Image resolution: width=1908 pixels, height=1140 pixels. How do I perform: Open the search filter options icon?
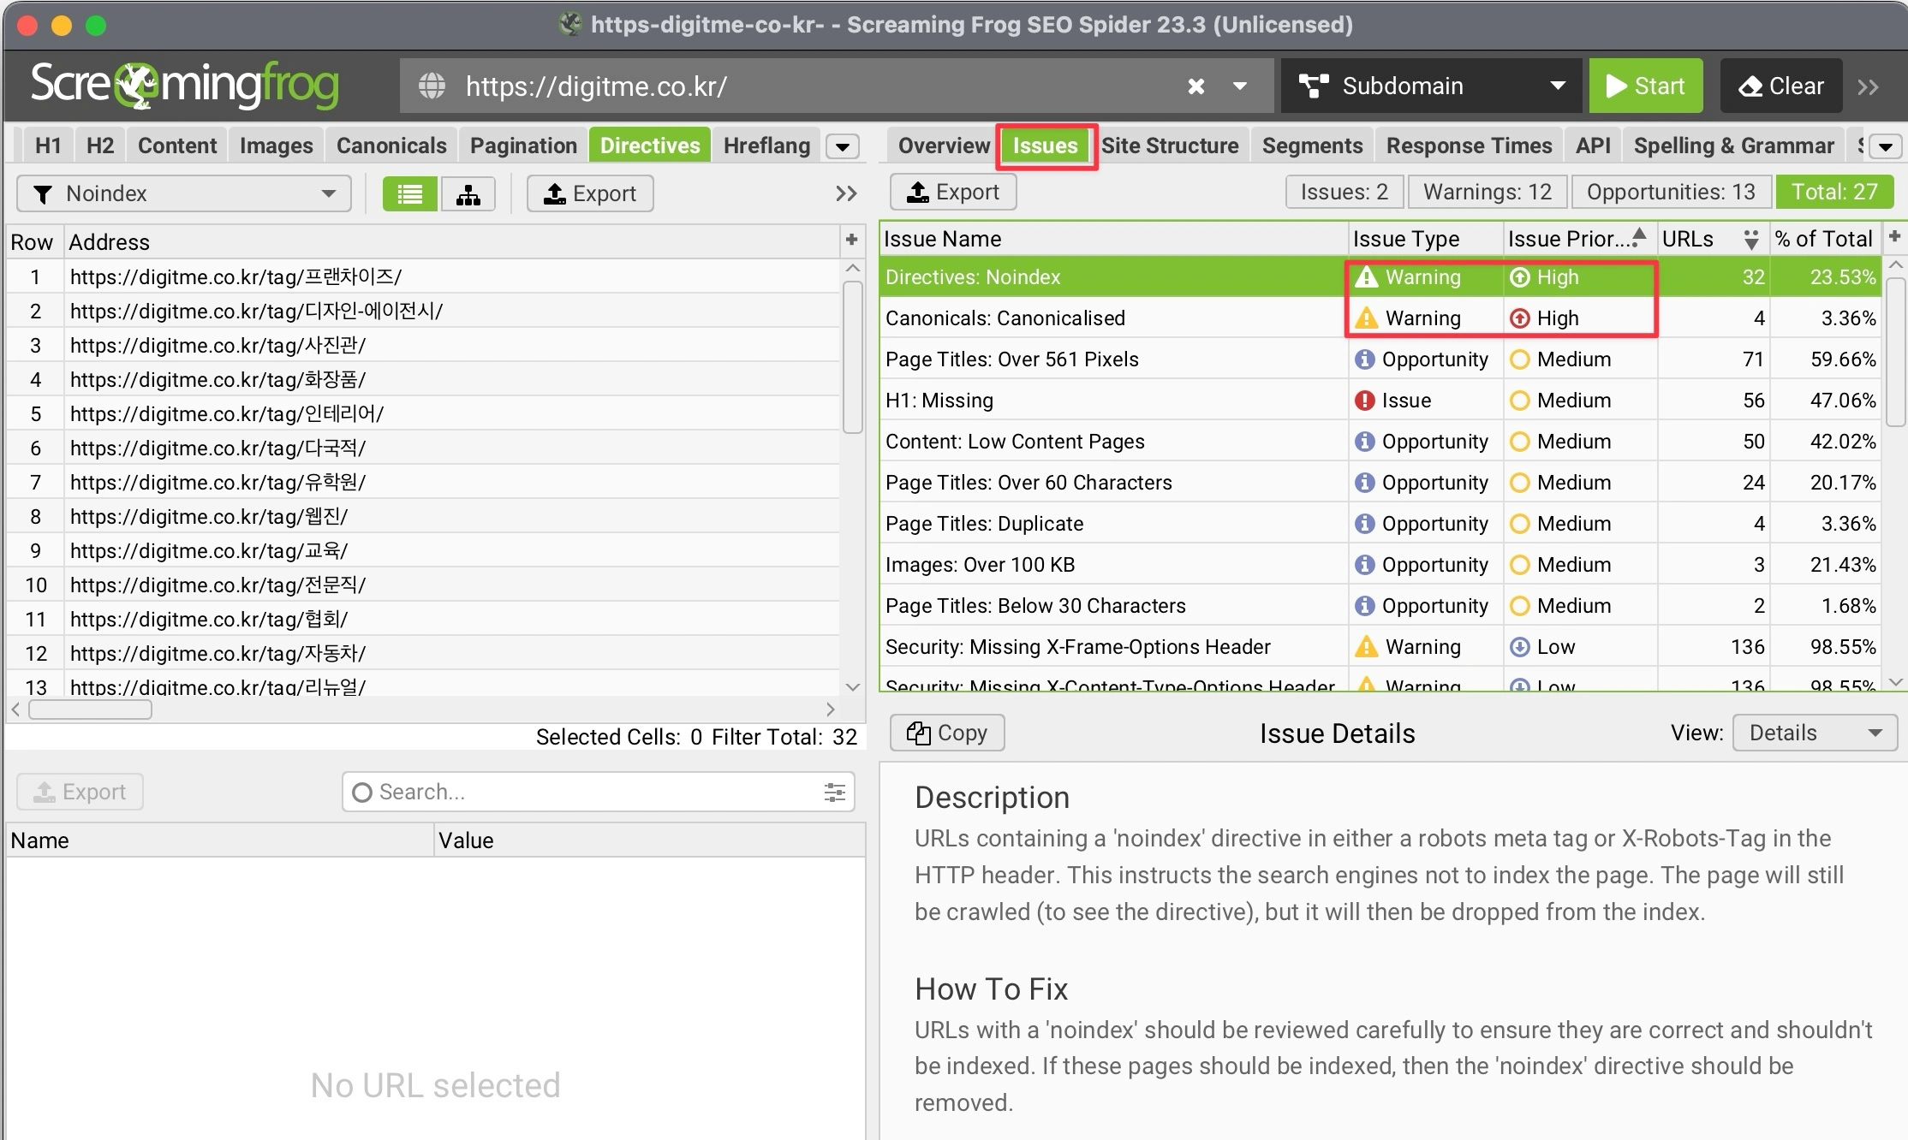834,793
